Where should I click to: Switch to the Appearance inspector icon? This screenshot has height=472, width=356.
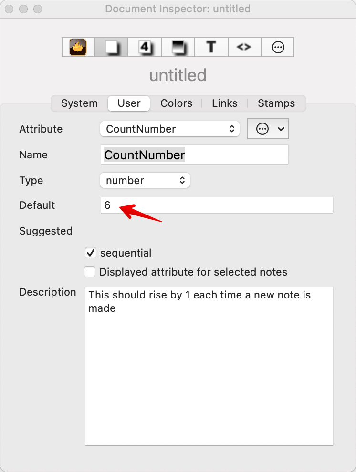178,47
